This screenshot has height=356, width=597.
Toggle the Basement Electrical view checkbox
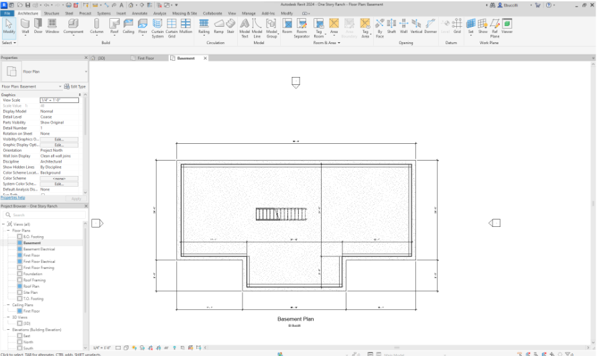click(20, 249)
